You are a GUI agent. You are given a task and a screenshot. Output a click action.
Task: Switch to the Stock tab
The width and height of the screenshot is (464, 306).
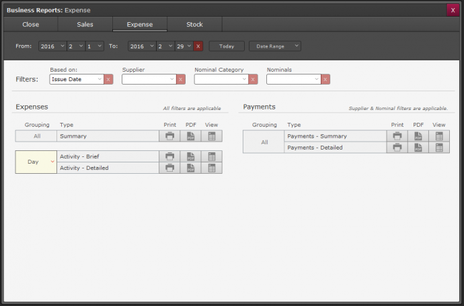tap(194, 24)
